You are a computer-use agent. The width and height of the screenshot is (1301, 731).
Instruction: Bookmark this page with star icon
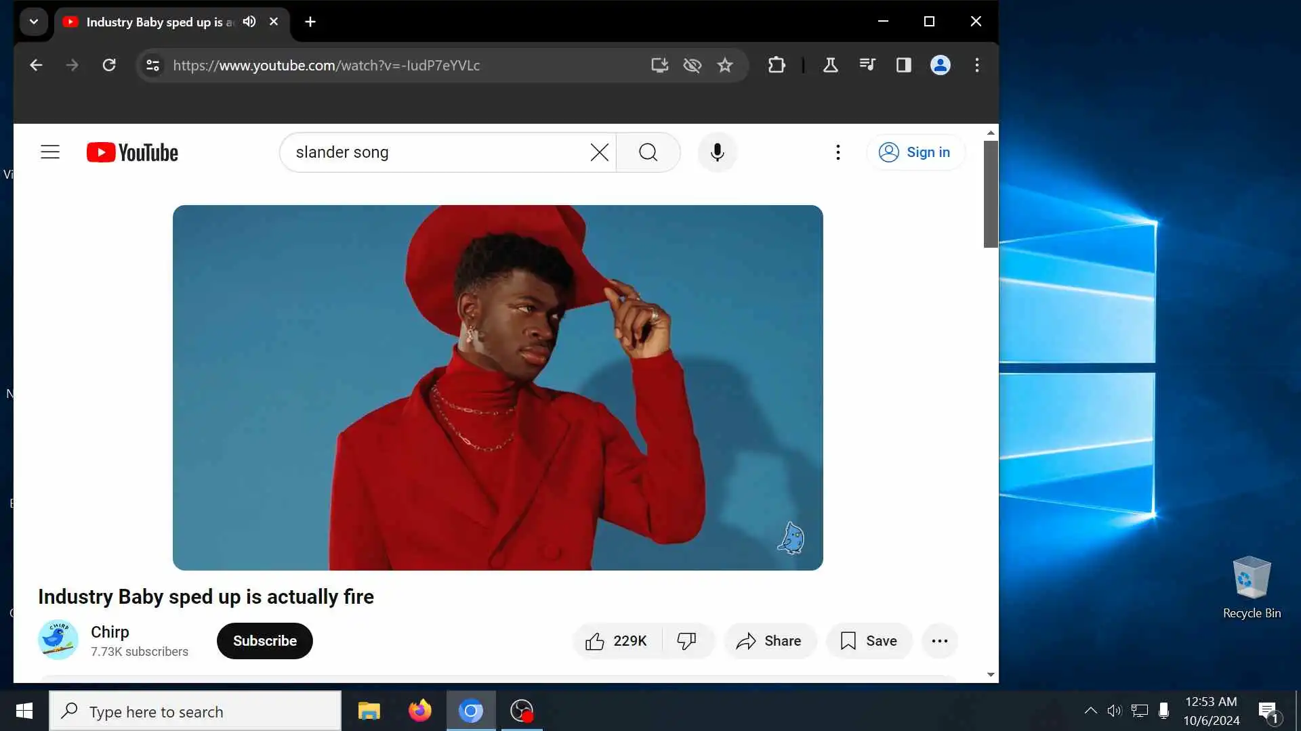[725, 65]
